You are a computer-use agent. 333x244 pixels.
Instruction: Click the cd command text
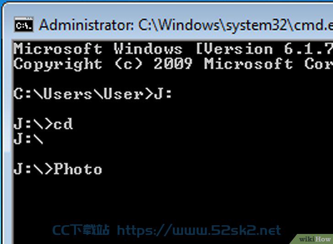click(x=63, y=124)
